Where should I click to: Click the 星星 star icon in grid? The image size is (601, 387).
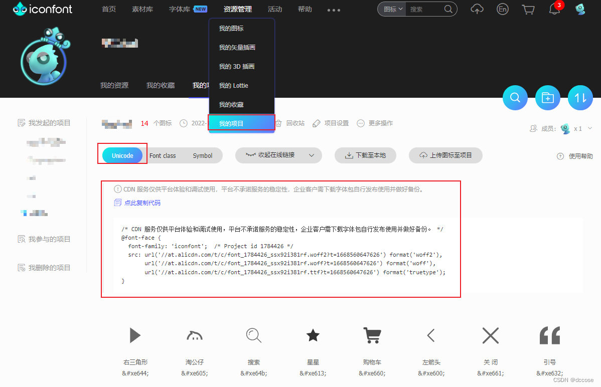313,335
